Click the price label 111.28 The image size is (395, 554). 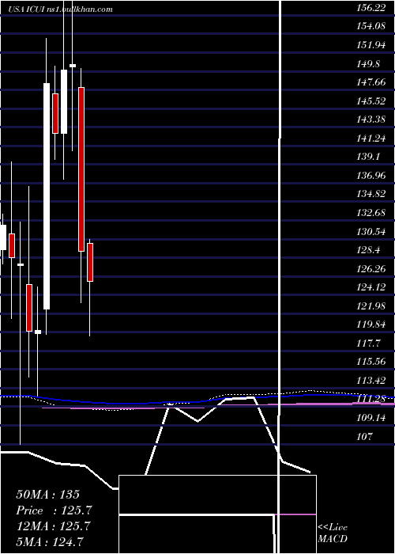371,400
